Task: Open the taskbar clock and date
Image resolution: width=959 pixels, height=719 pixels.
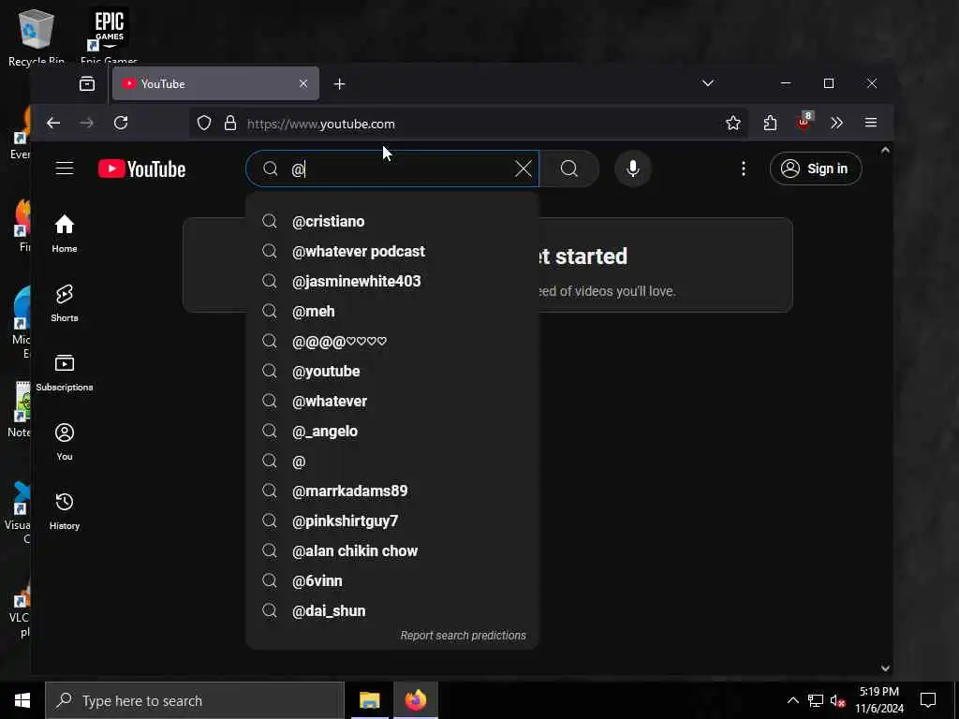Action: (878, 700)
